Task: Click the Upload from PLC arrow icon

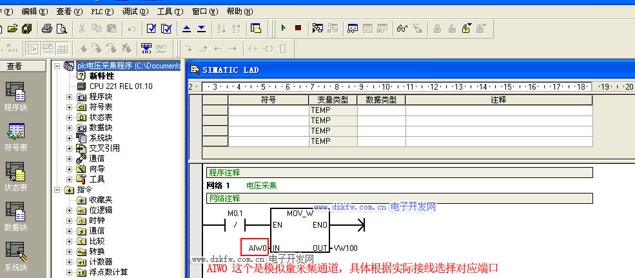Action: pos(186,28)
